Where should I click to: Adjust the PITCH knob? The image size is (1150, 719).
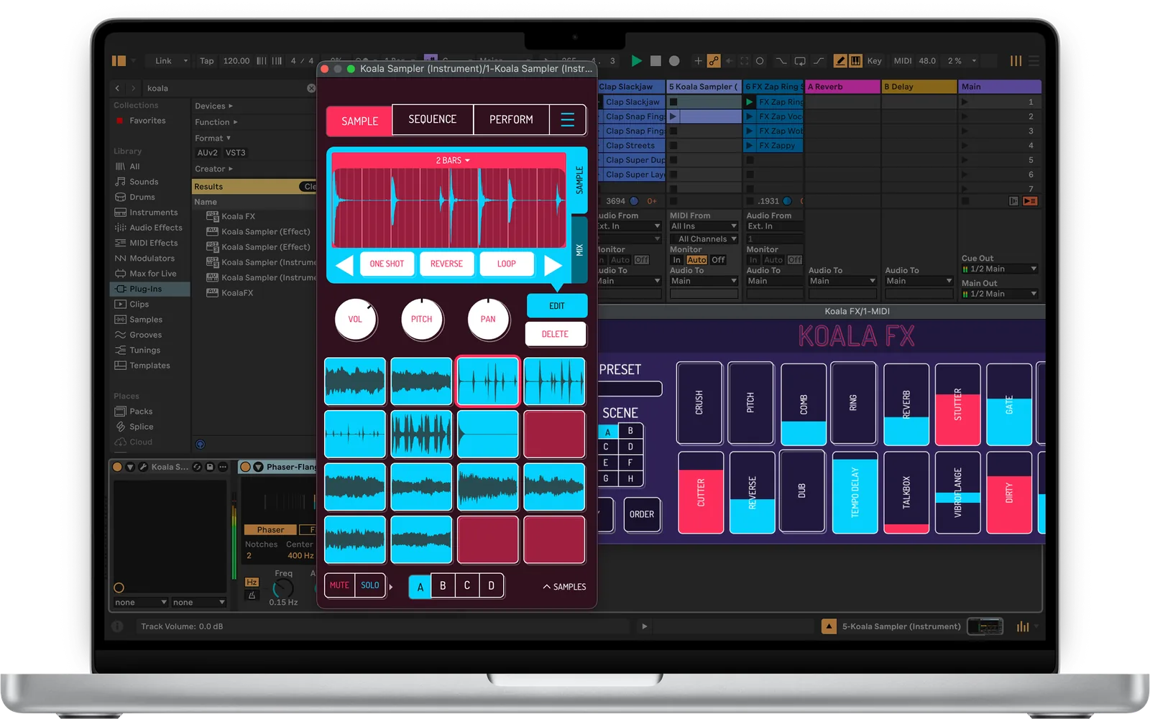point(422,319)
